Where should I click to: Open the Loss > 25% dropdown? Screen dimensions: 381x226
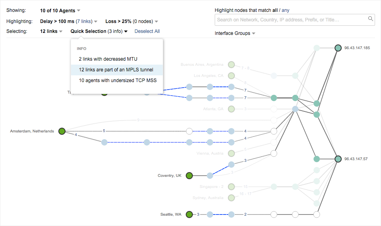tap(131, 21)
